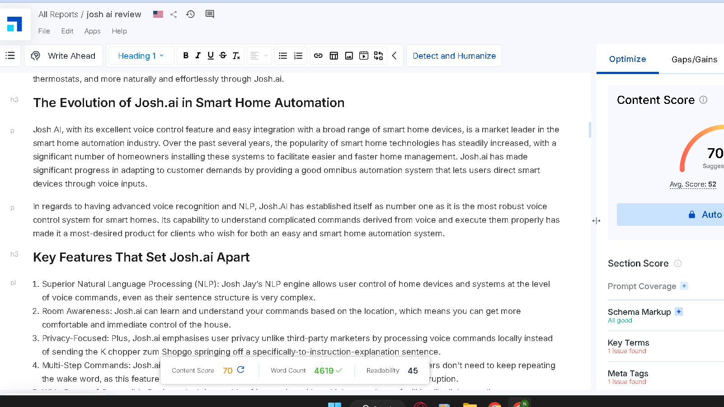
Task: Open the Heading 1 style dropdown
Action: 141,56
